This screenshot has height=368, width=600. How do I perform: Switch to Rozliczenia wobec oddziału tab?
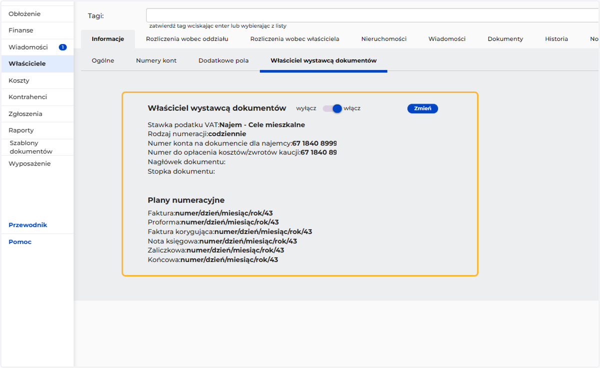coord(187,39)
